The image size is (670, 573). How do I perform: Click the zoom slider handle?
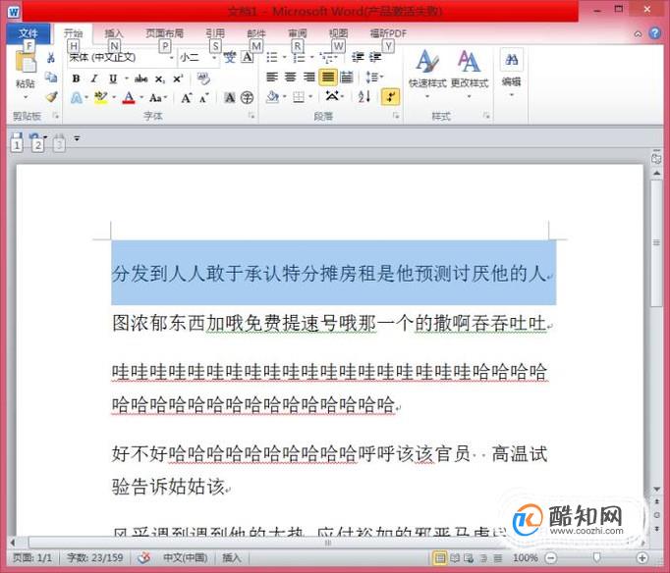click(596, 557)
